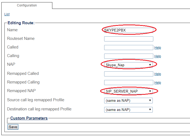190x140 pixels.
Task: Click the Remapped Called input box
Action: coord(128,74)
